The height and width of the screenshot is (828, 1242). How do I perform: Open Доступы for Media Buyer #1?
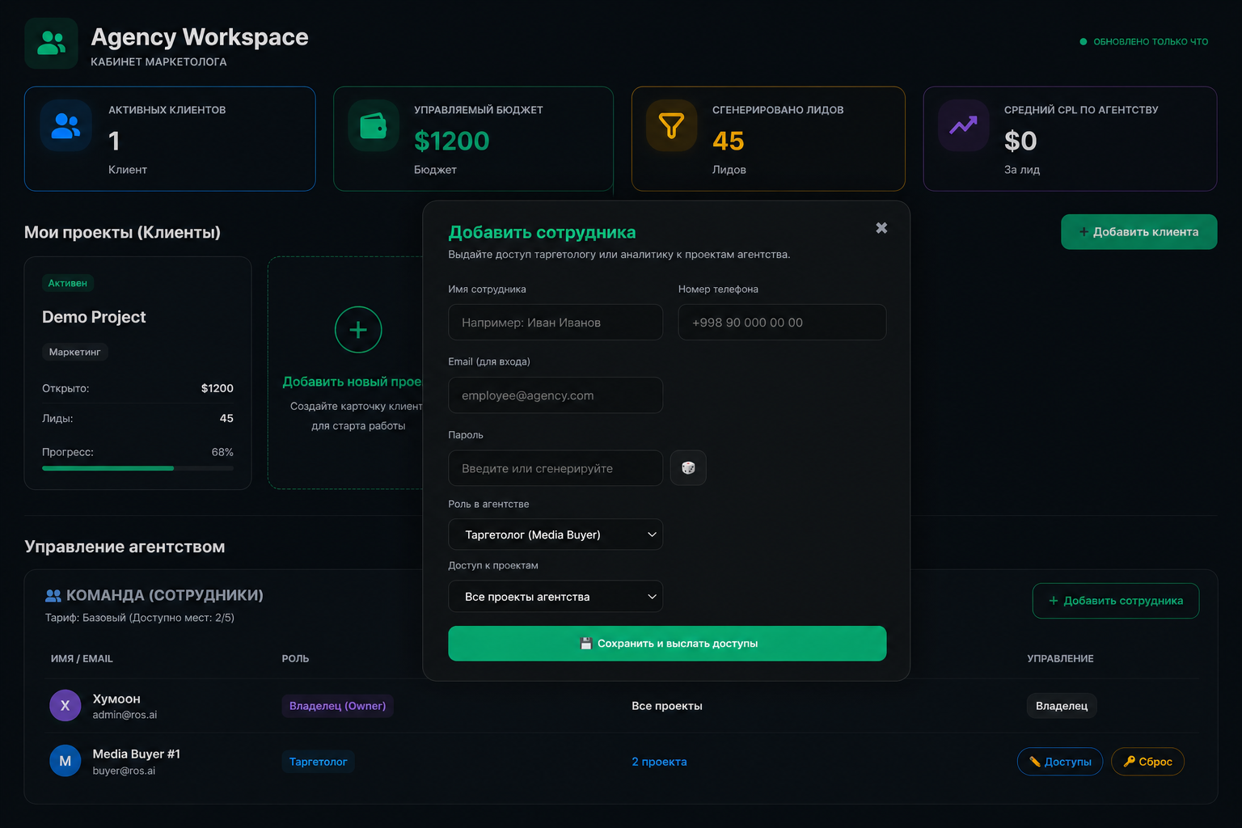coord(1060,762)
